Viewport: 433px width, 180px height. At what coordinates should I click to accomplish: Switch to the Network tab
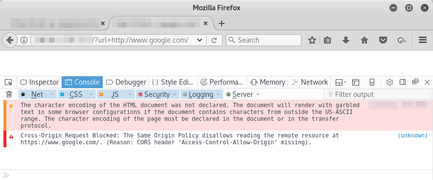[x=310, y=82]
